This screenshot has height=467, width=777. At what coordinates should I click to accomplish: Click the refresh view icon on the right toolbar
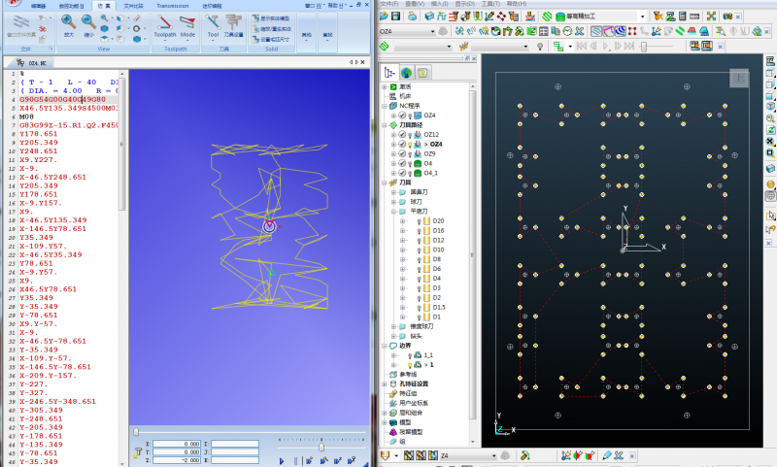pyautogui.click(x=770, y=130)
